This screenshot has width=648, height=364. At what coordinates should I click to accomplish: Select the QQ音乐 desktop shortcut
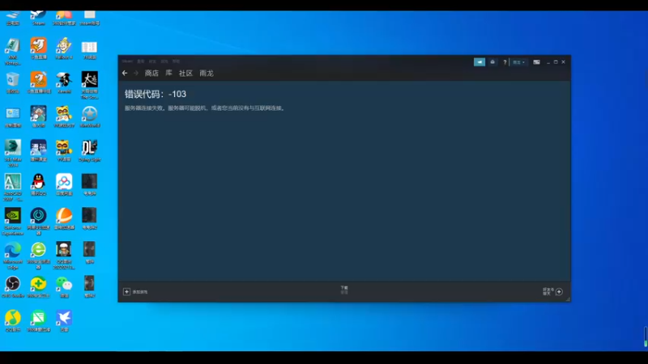pyautogui.click(x=13, y=320)
